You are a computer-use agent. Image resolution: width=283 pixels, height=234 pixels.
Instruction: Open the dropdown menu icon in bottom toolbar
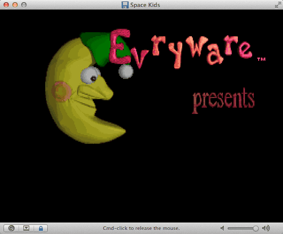tap(26, 228)
